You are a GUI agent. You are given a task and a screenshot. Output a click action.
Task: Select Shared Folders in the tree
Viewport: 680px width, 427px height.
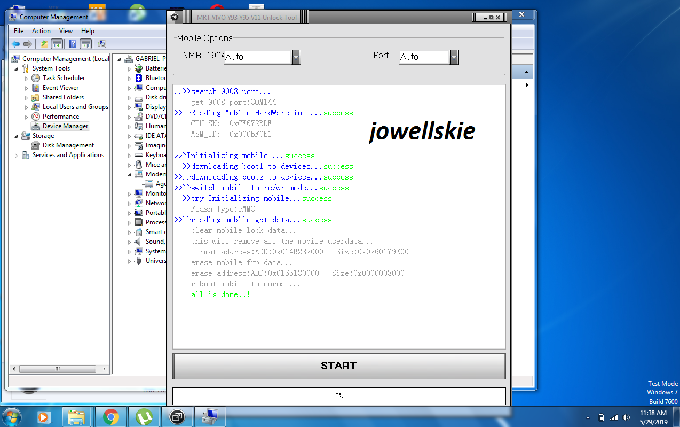(63, 97)
